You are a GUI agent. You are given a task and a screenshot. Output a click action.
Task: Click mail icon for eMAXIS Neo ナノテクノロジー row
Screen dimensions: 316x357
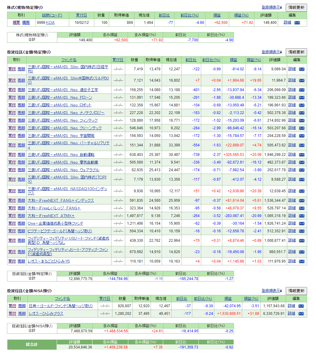coord(302,113)
